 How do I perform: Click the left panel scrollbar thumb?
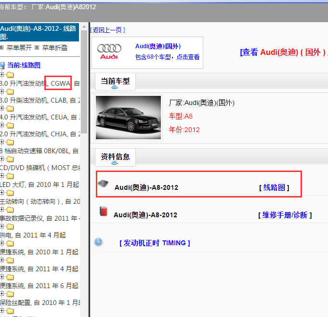click(84, 81)
